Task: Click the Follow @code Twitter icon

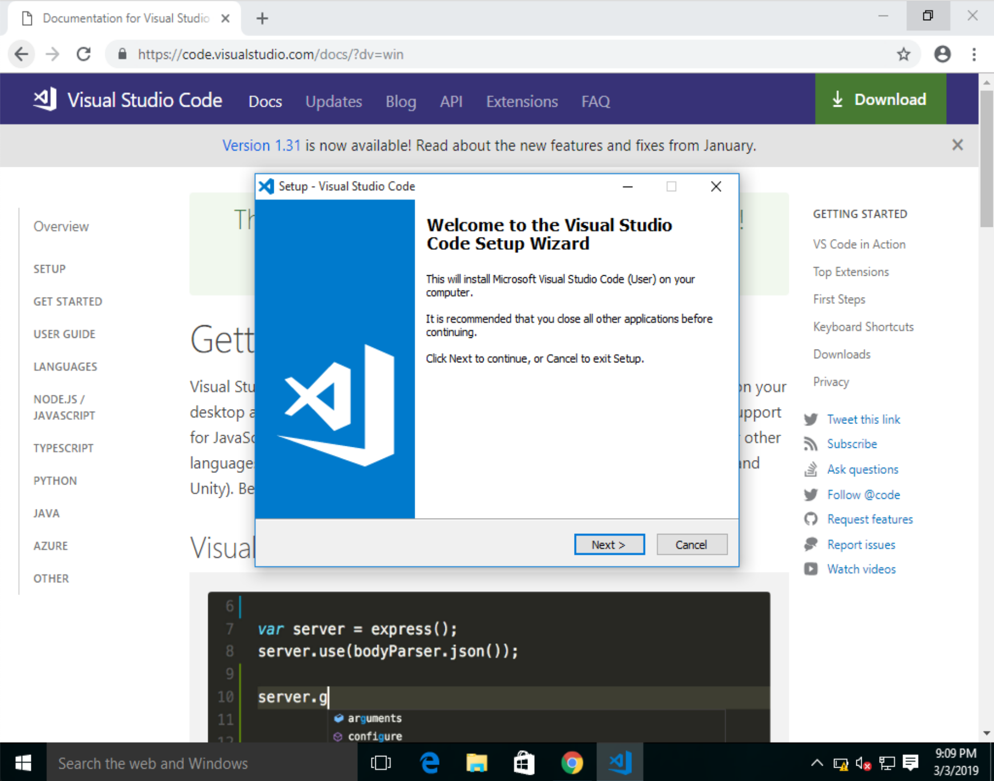Action: click(811, 495)
